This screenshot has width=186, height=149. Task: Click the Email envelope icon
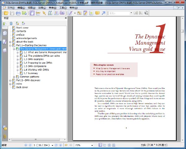pos(24,13)
